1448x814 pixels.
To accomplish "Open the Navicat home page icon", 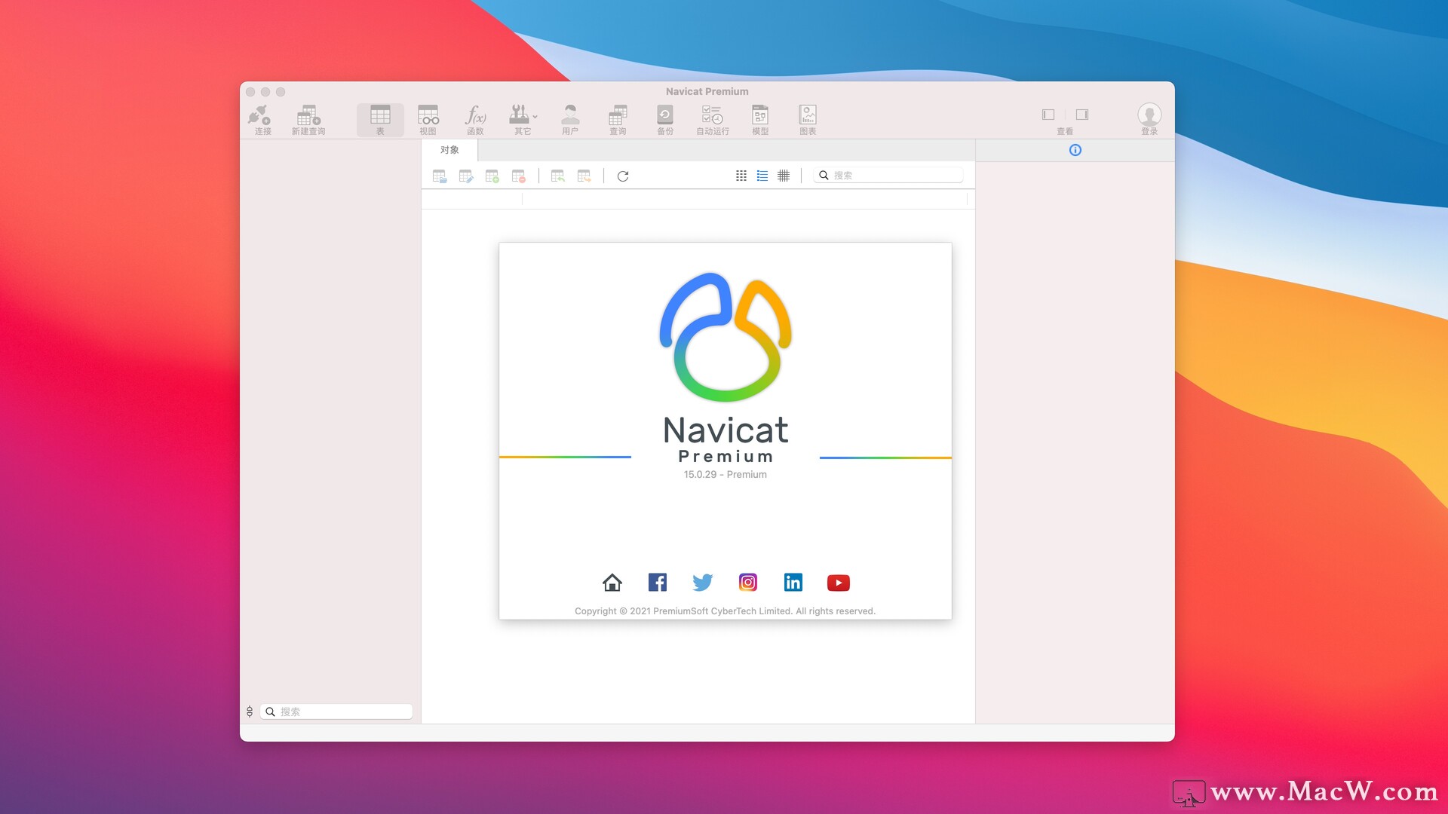I will coord(612,583).
